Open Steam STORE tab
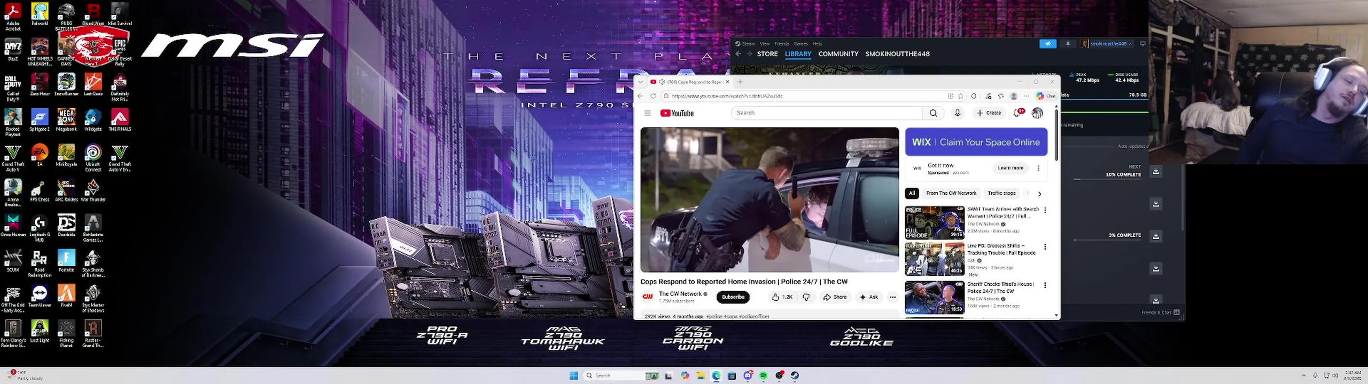The height and width of the screenshot is (384, 1368). click(767, 54)
